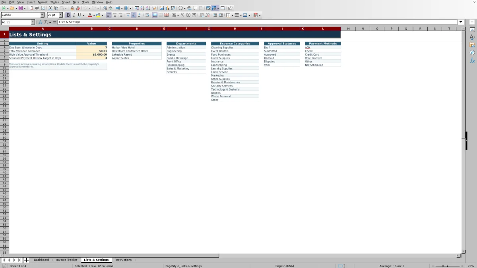Image resolution: width=477 pixels, height=268 pixels.
Task: Click the Format as Percent icon
Action: pos(182,15)
